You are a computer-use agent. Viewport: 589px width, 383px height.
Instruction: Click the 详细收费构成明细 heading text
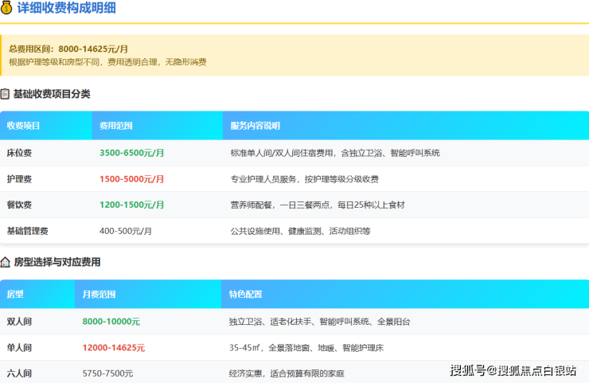click(68, 10)
